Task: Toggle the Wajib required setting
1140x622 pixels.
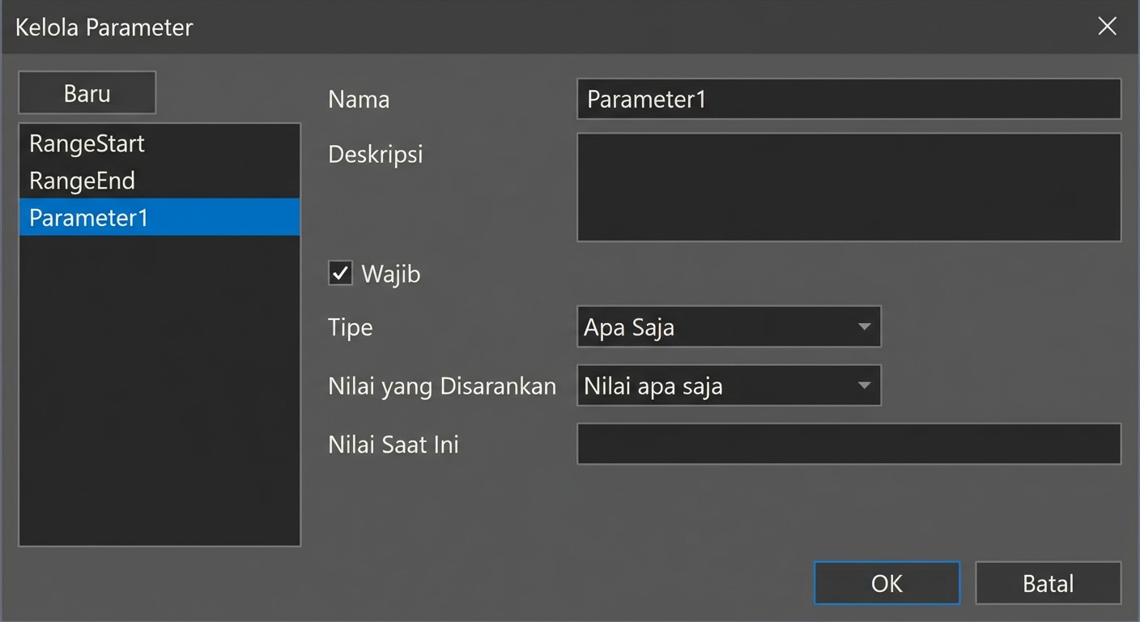Action: click(x=339, y=273)
